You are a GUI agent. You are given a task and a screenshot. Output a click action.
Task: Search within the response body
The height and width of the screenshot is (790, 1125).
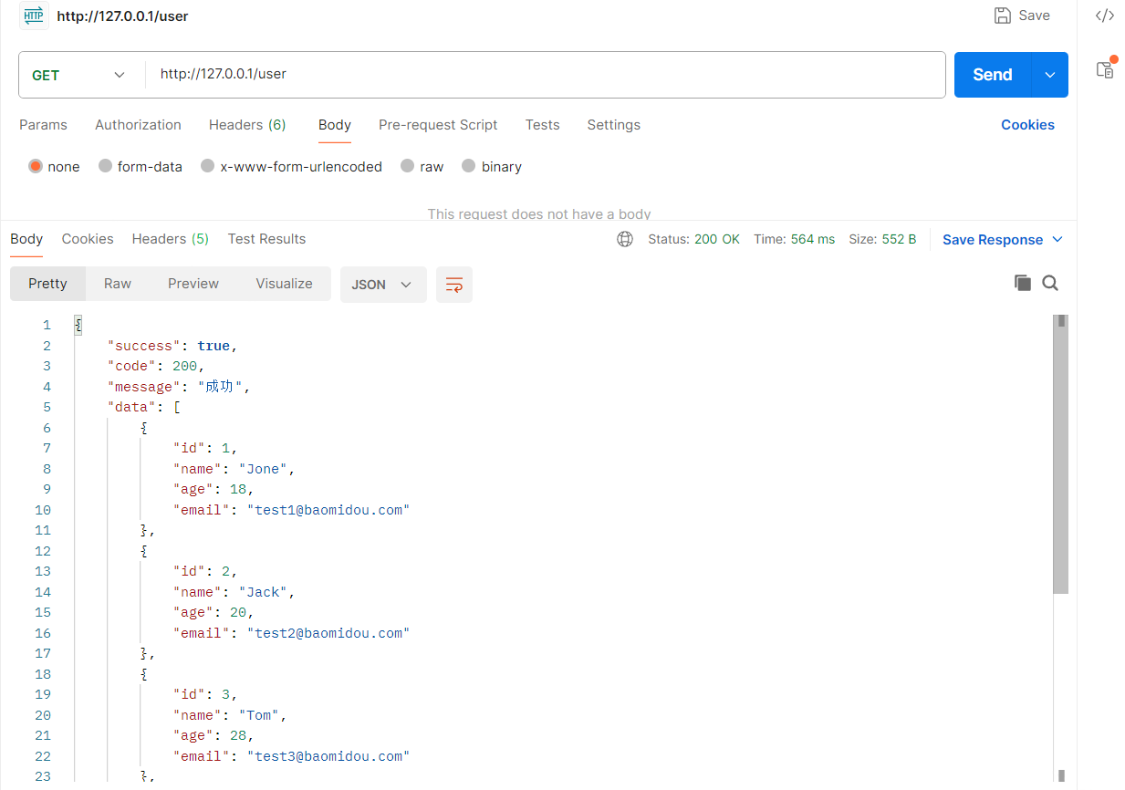coord(1050,284)
